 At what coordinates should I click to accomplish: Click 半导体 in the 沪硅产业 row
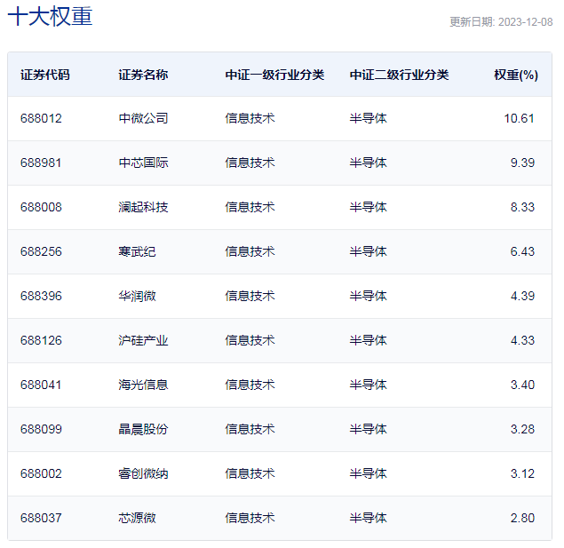click(x=369, y=340)
